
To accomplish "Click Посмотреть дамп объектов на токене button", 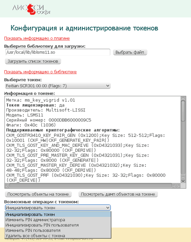I will point(118,194).
